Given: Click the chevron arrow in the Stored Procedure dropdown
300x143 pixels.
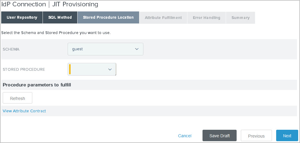Looking at the screenshot, I should point(110,69).
